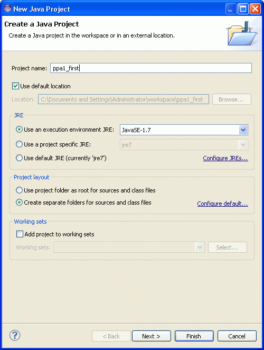Image resolution: width=264 pixels, height=350 pixels.
Task: Select Use default JRE radio option
Action: (x=19, y=158)
